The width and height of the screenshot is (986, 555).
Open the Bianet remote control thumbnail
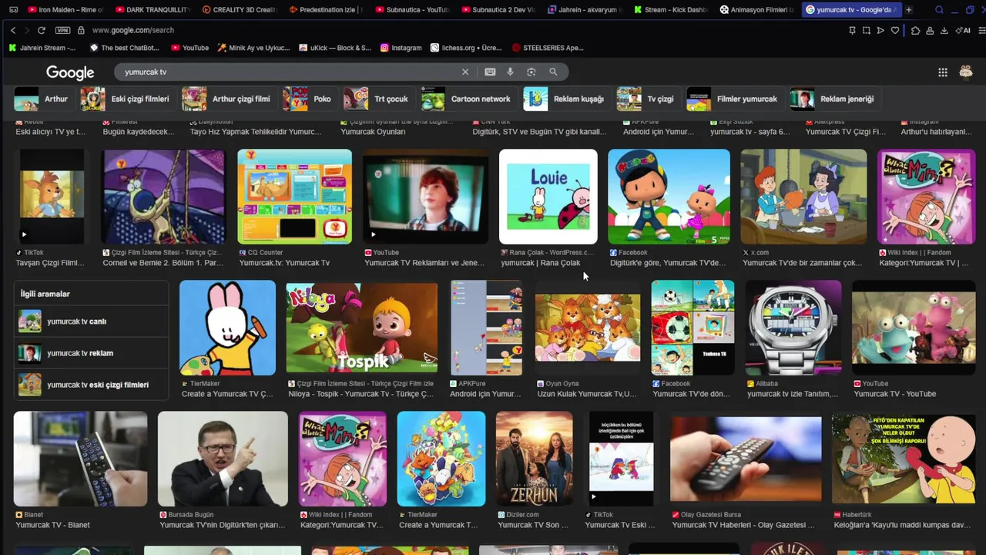tap(80, 459)
